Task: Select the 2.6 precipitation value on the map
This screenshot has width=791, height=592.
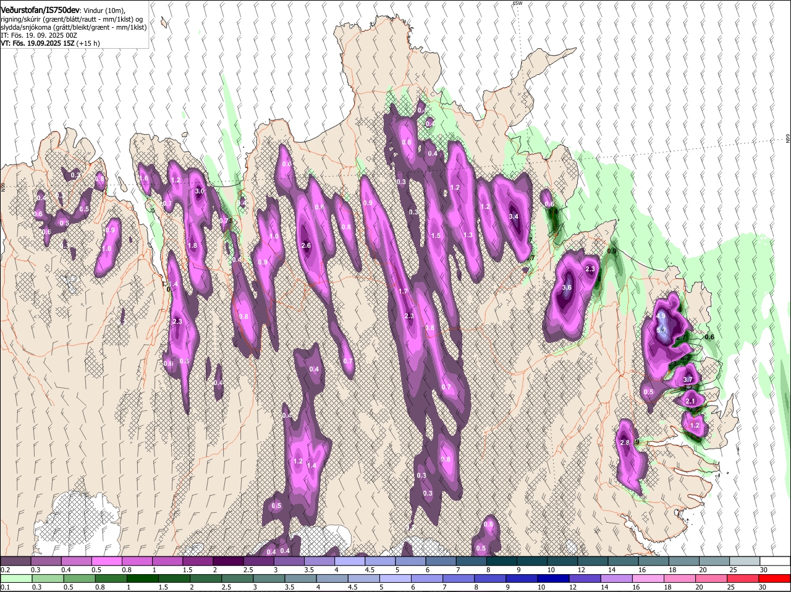Action: (x=305, y=246)
